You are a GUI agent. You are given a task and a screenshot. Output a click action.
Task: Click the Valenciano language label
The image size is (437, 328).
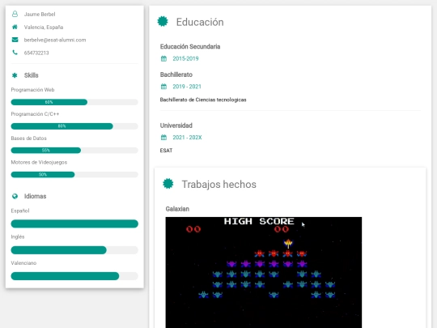23,263
